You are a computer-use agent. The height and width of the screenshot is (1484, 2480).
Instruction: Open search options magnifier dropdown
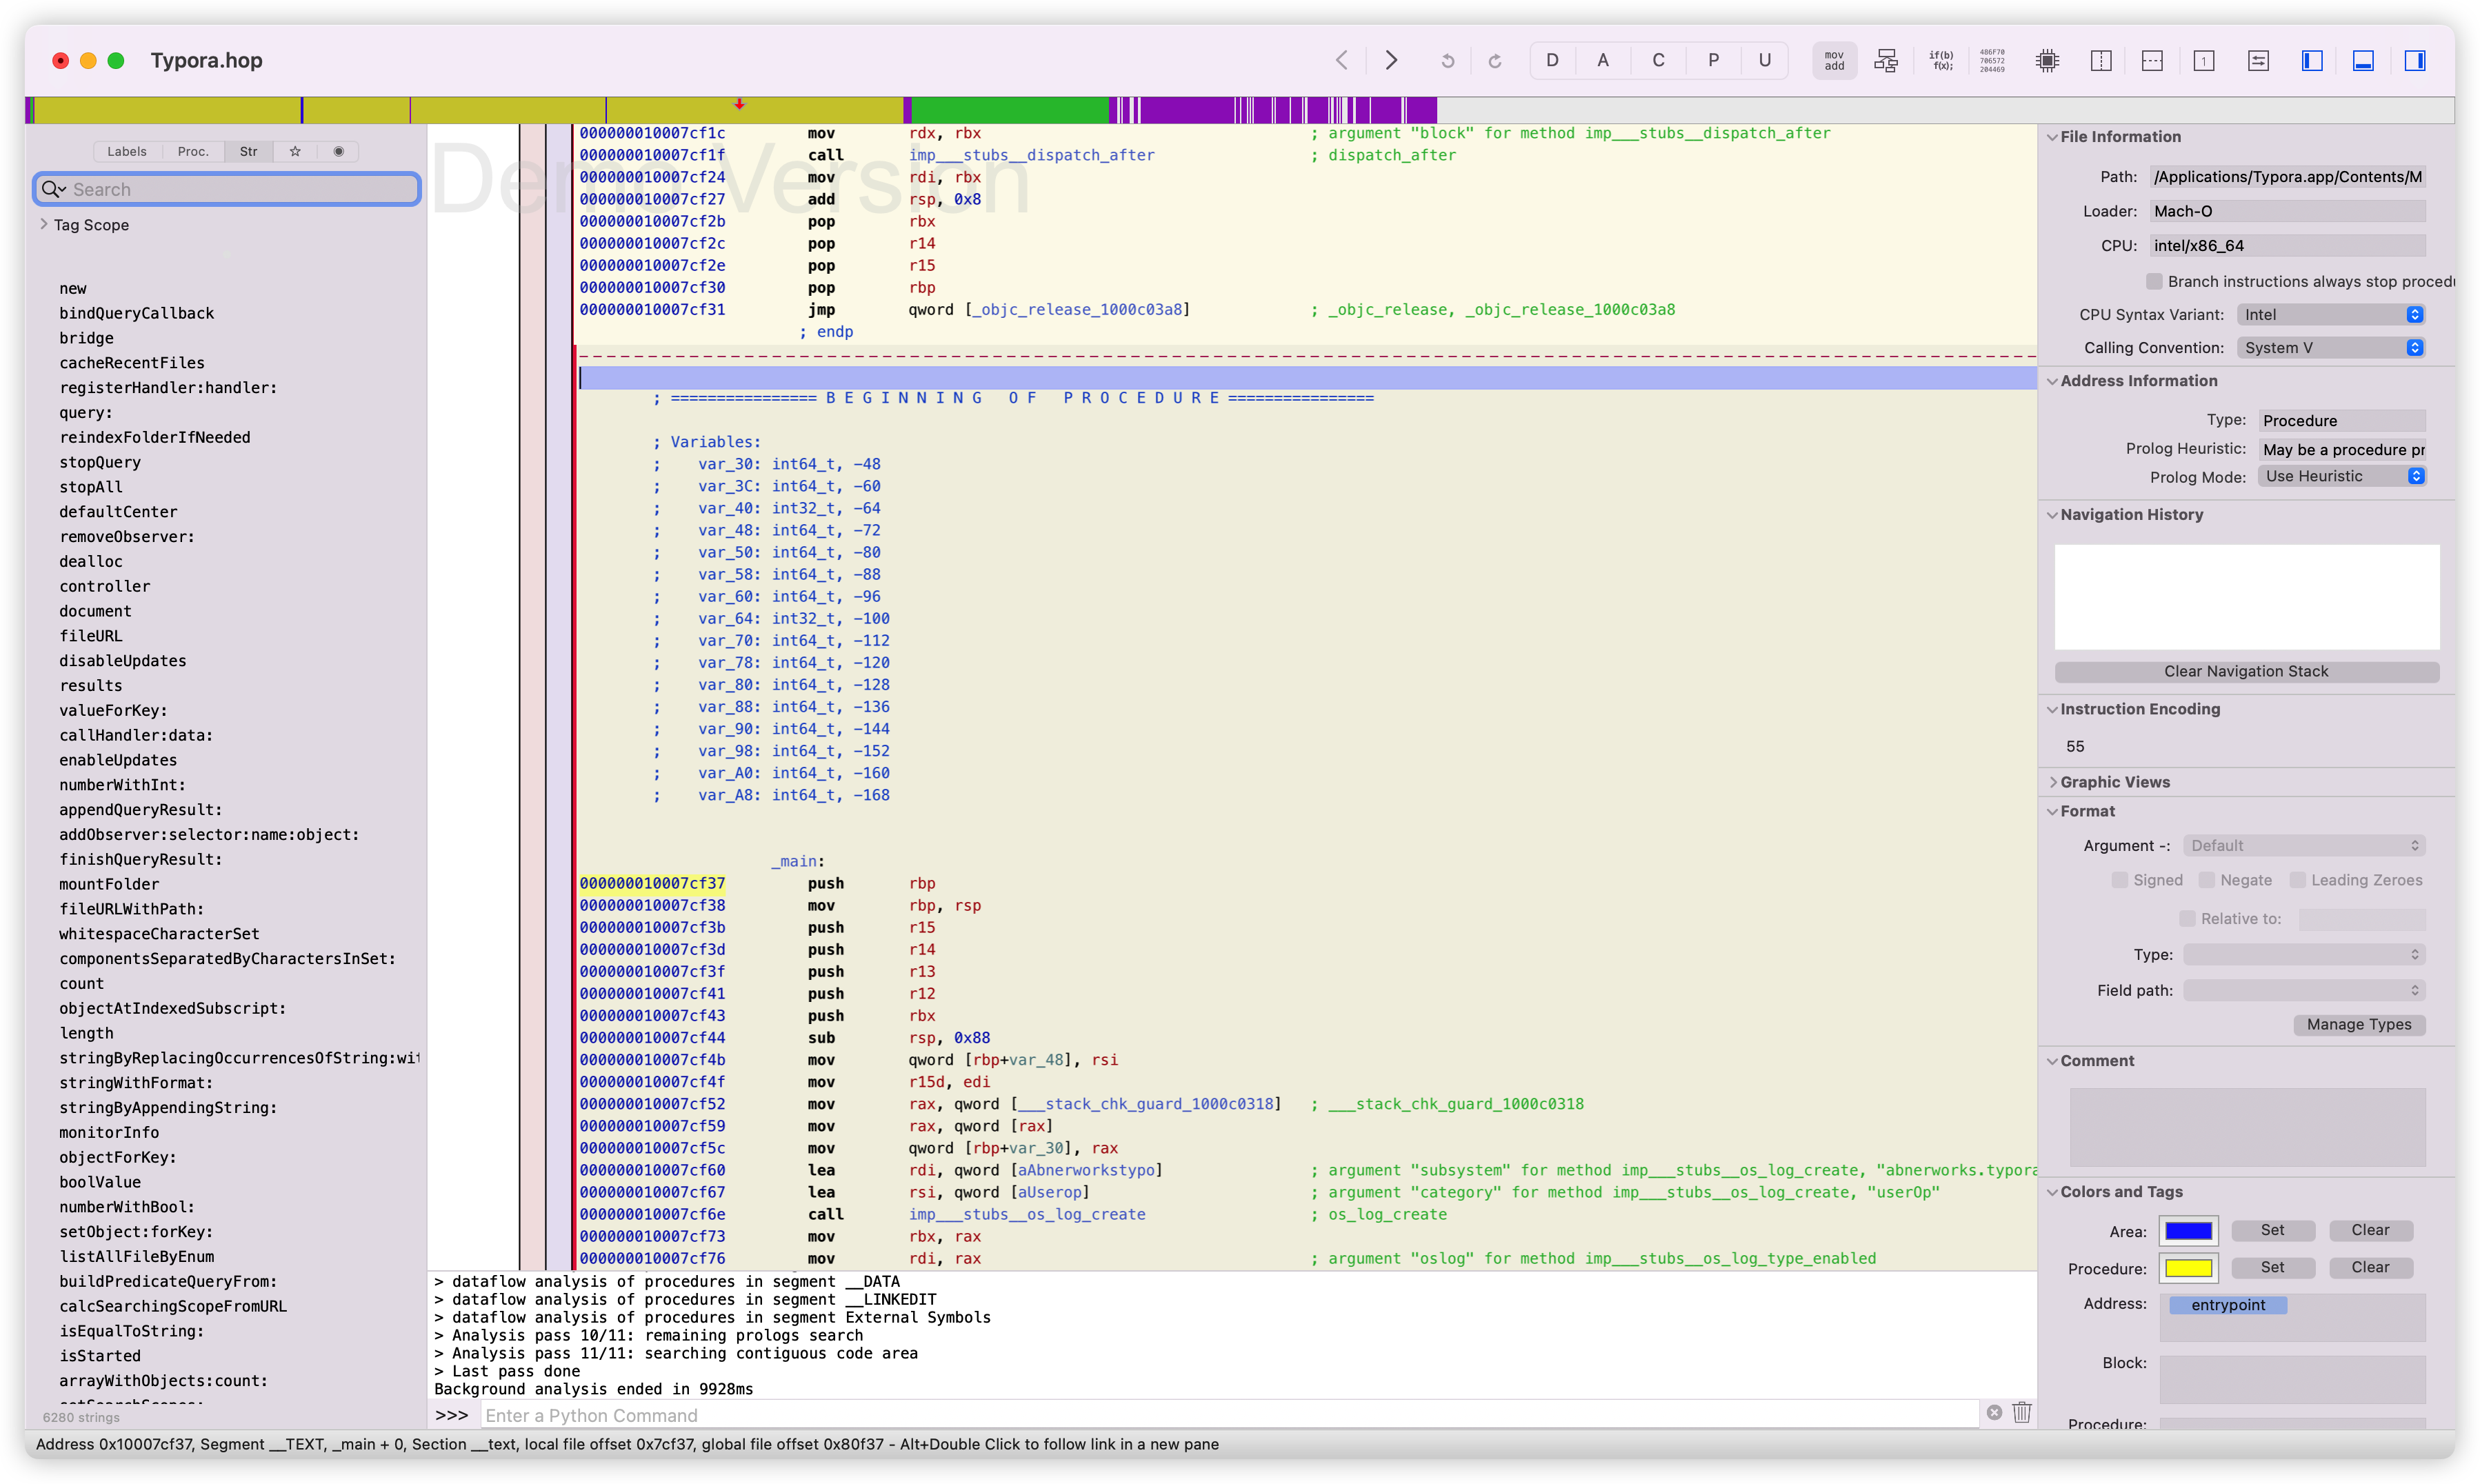pyautogui.click(x=53, y=189)
